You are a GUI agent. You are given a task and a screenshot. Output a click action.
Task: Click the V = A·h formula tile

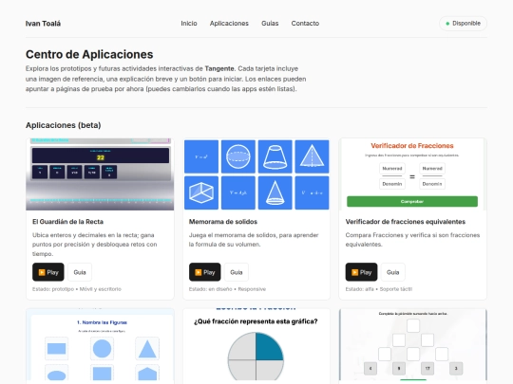[x=238, y=192]
